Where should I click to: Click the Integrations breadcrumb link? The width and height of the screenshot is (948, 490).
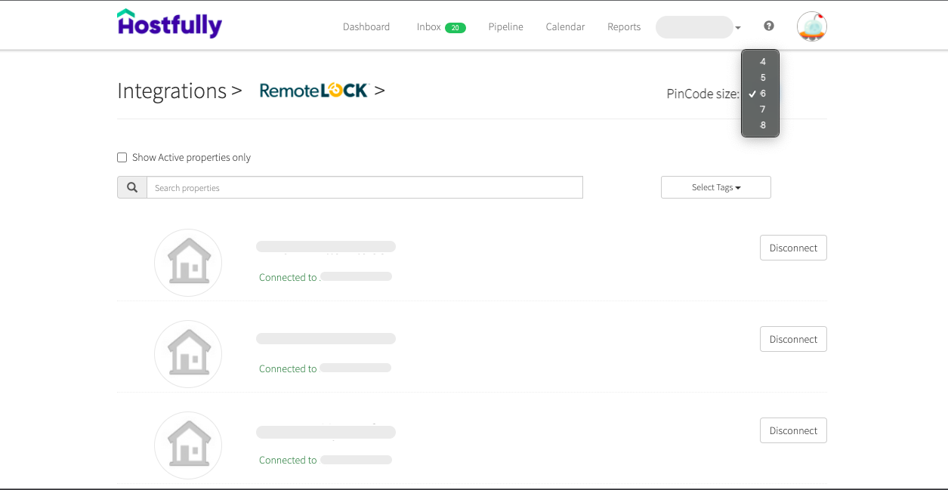click(x=172, y=91)
